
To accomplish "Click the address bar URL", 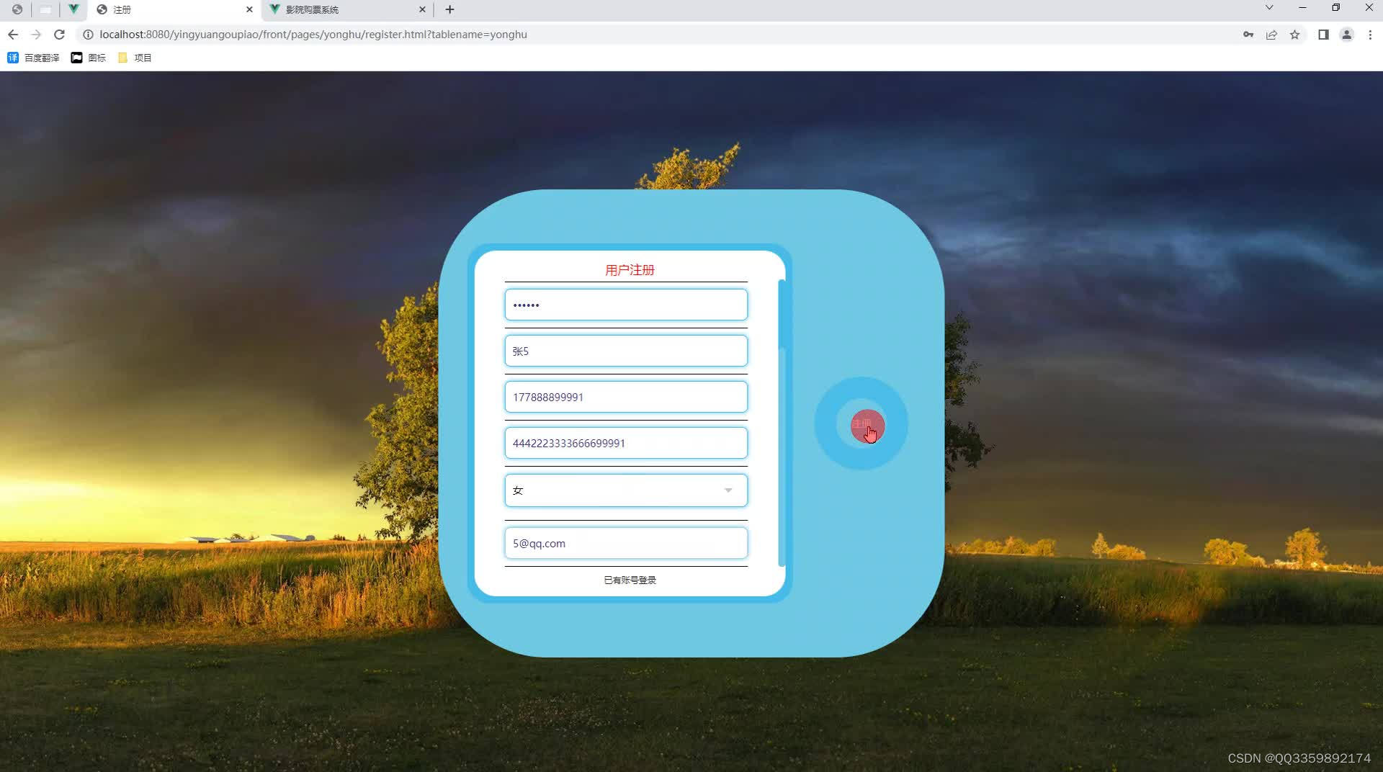I will (x=313, y=35).
